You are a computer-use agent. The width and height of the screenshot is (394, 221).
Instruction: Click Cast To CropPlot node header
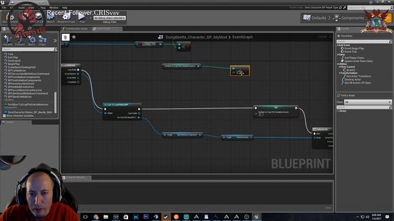[122, 105]
